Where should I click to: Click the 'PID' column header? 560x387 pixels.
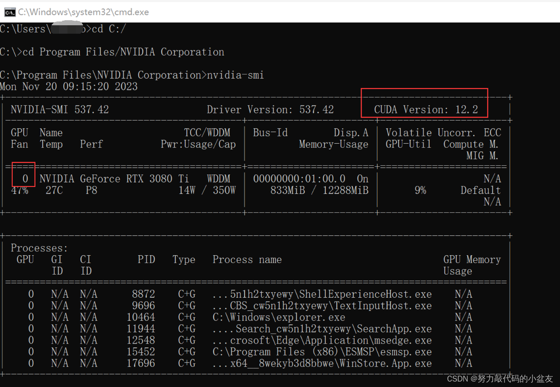coord(146,259)
